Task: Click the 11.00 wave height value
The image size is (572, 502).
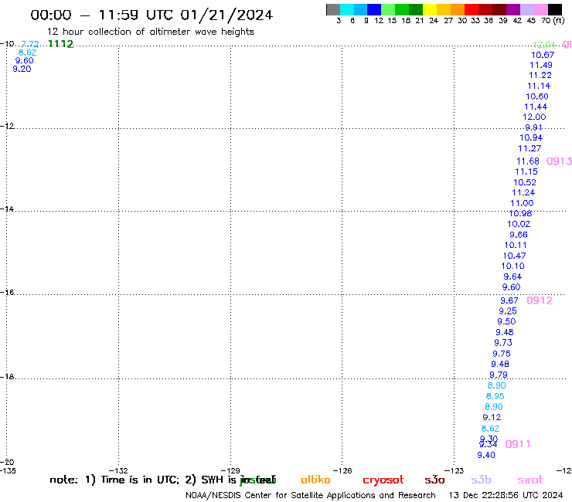Action: (x=522, y=203)
